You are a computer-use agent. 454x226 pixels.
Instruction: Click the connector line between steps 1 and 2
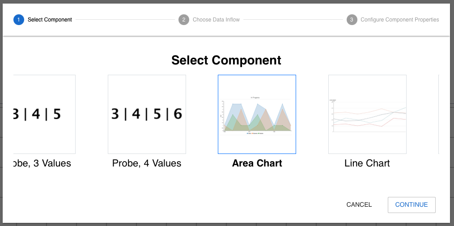coord(125,20)
